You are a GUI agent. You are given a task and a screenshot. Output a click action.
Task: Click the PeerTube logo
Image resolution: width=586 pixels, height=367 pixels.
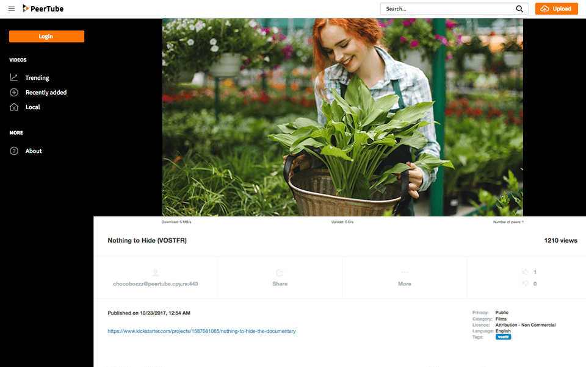[x=42, y=9]
